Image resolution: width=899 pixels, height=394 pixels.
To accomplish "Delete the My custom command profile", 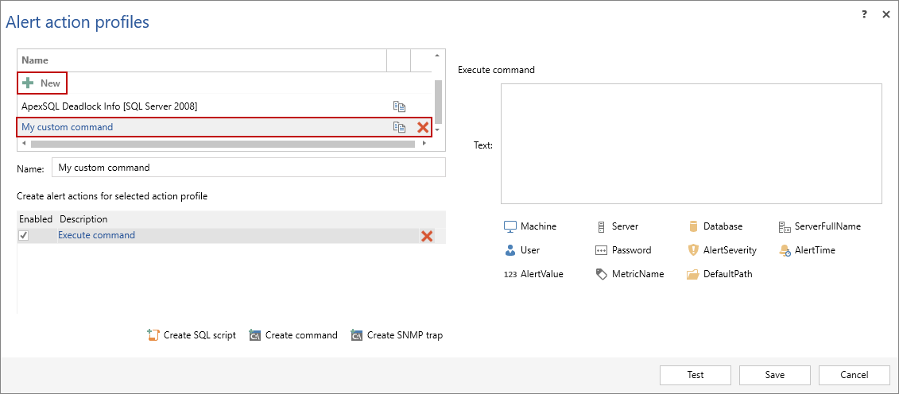I will pyautogui.click(x=423, y=127).
